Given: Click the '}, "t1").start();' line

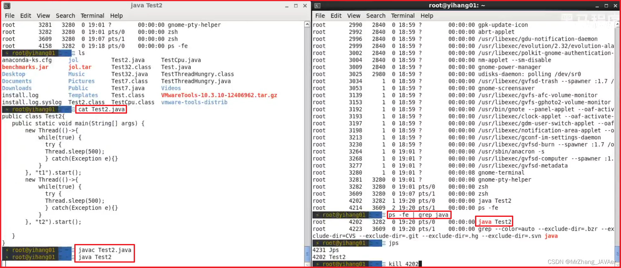Looking at the screenshot, I should coord(53,172).
